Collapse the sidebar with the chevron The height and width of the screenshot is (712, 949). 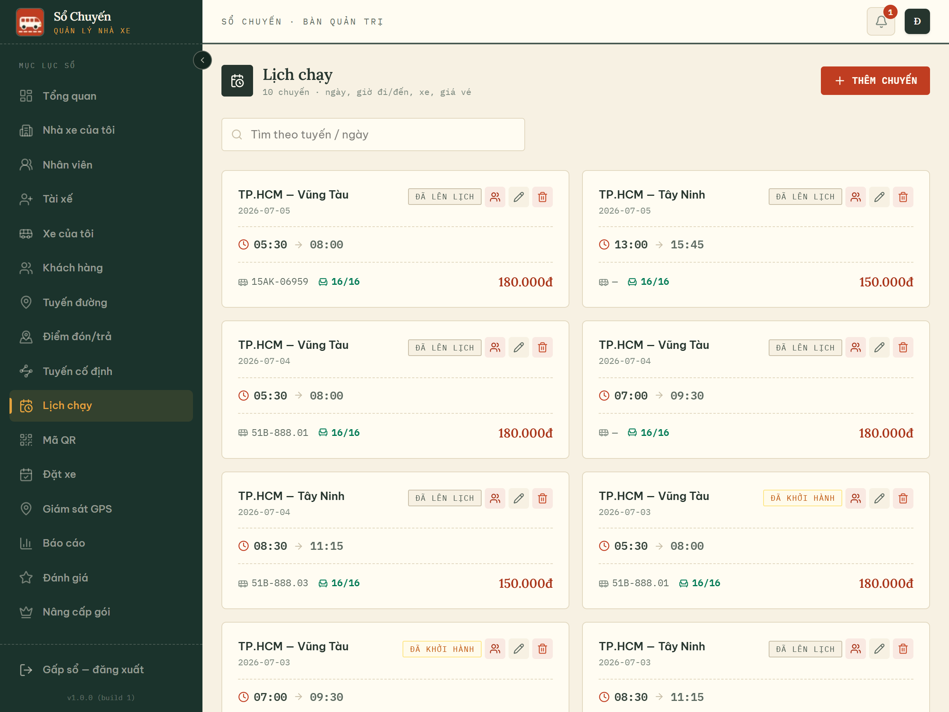[202, 60]
